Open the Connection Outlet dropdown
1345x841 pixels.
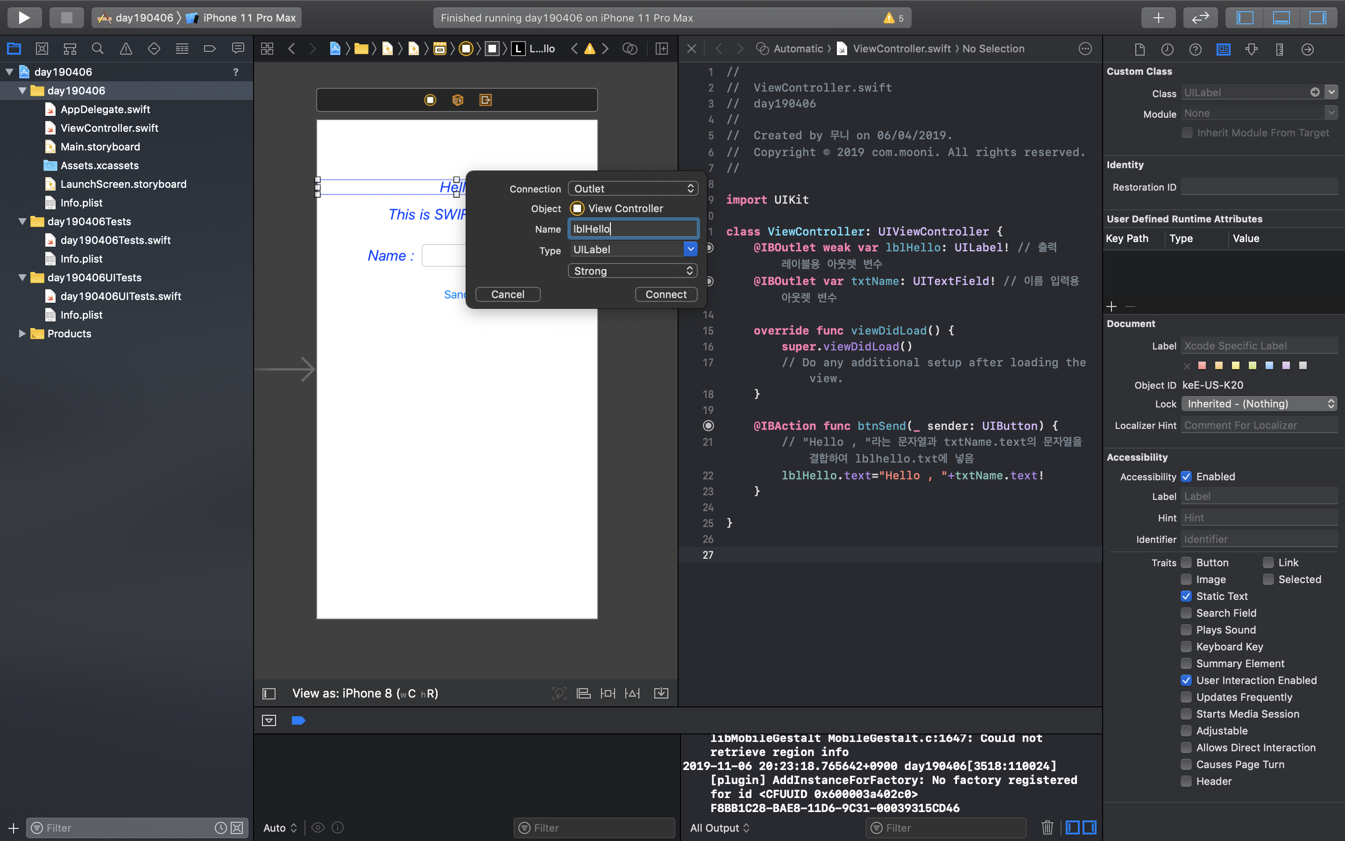click(x=632, y=189)
